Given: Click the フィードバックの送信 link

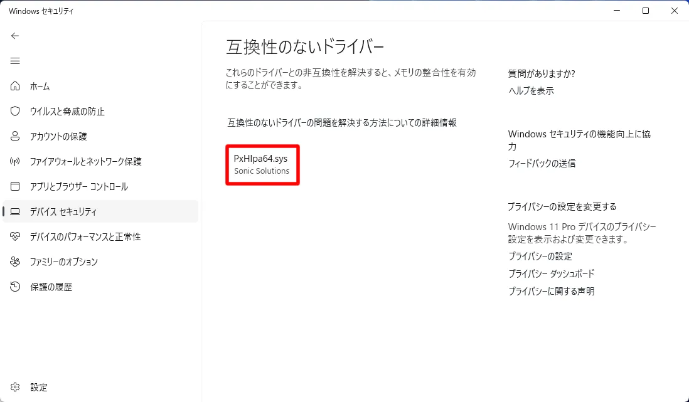Looking at the screenshot, I should [542, 164].
